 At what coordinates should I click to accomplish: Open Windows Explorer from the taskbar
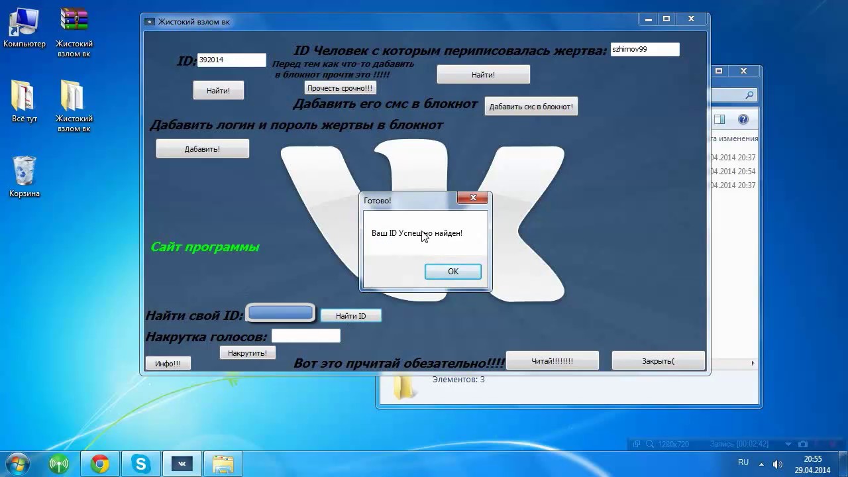coord(223,464)
